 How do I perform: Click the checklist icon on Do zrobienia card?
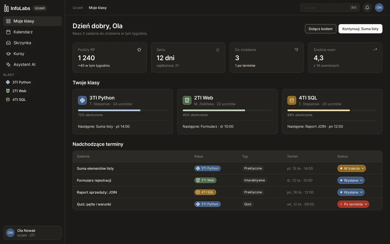coord(296,50)
